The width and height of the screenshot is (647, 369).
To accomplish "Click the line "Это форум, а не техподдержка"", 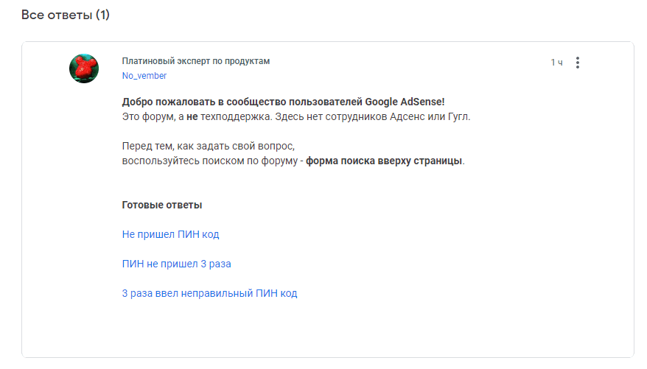I will [199, 116].
